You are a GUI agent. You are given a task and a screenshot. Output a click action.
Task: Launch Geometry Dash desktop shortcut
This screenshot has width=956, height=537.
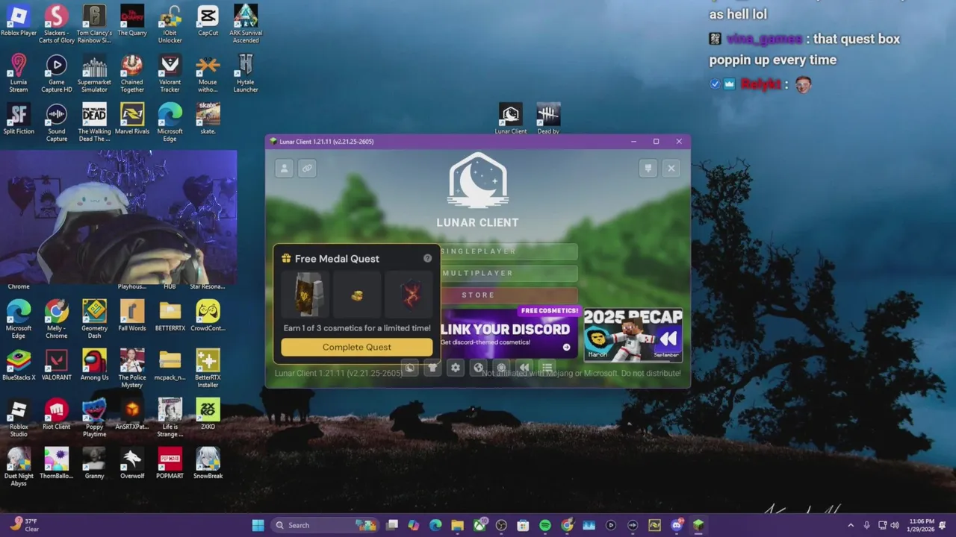(x=94, y=319)
